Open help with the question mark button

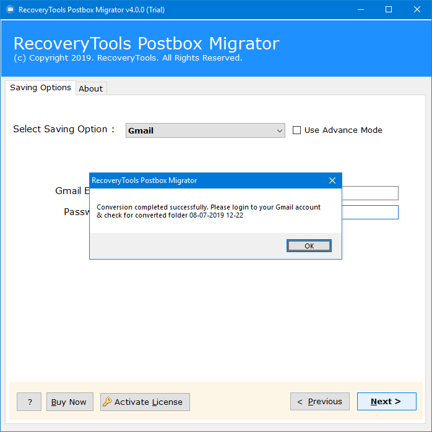(x=29, y=402)
